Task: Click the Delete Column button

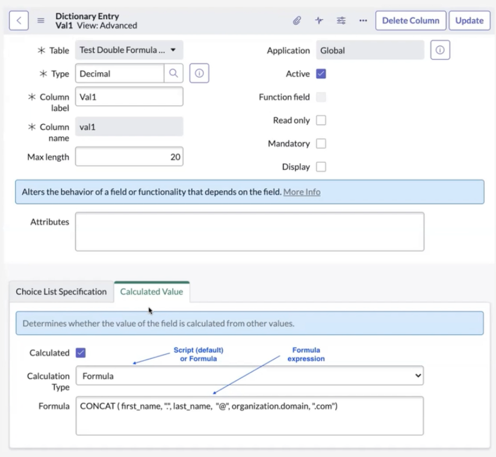Action: 411,20
